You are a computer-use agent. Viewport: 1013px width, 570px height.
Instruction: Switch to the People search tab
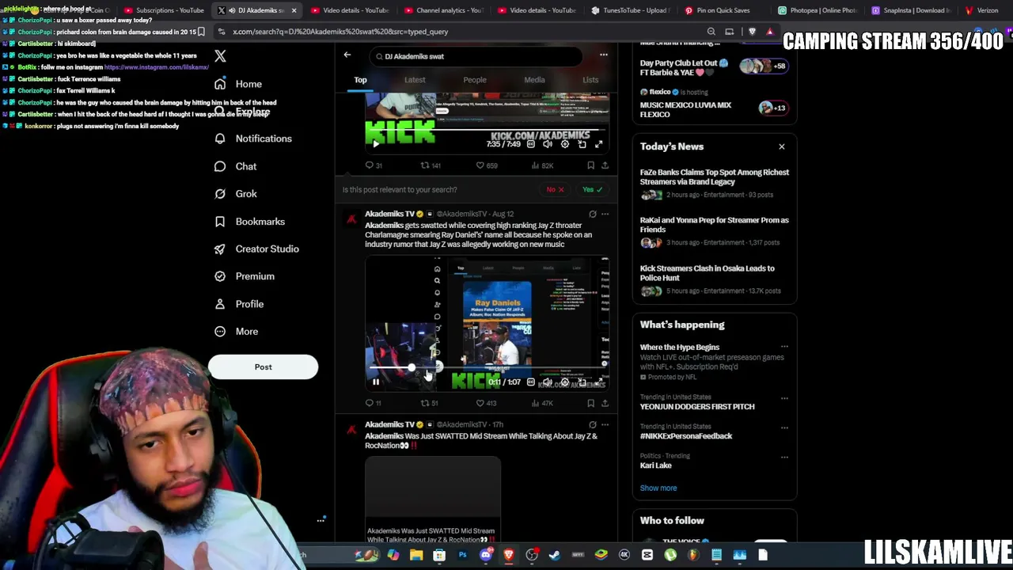(x=475, y=80)
